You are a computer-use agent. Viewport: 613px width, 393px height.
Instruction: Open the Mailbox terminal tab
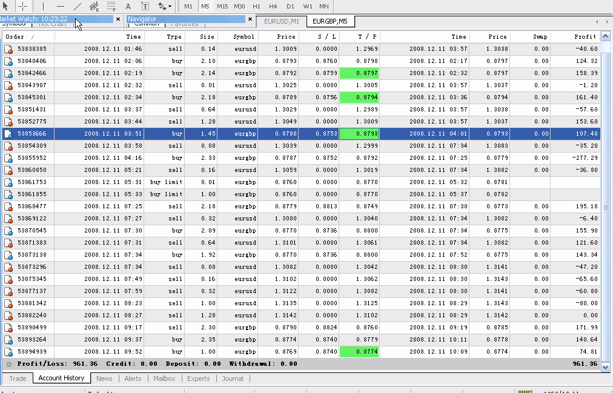click(164, 378)
